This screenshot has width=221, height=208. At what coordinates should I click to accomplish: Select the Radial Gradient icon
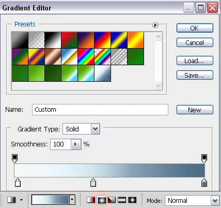[x=101, y=200]
